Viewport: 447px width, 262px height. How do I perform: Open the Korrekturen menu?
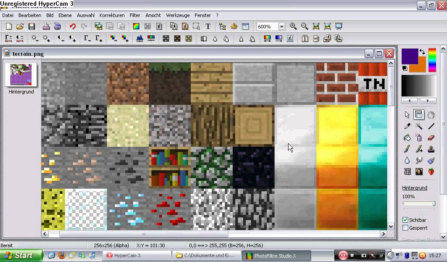(x=112, y=15)
